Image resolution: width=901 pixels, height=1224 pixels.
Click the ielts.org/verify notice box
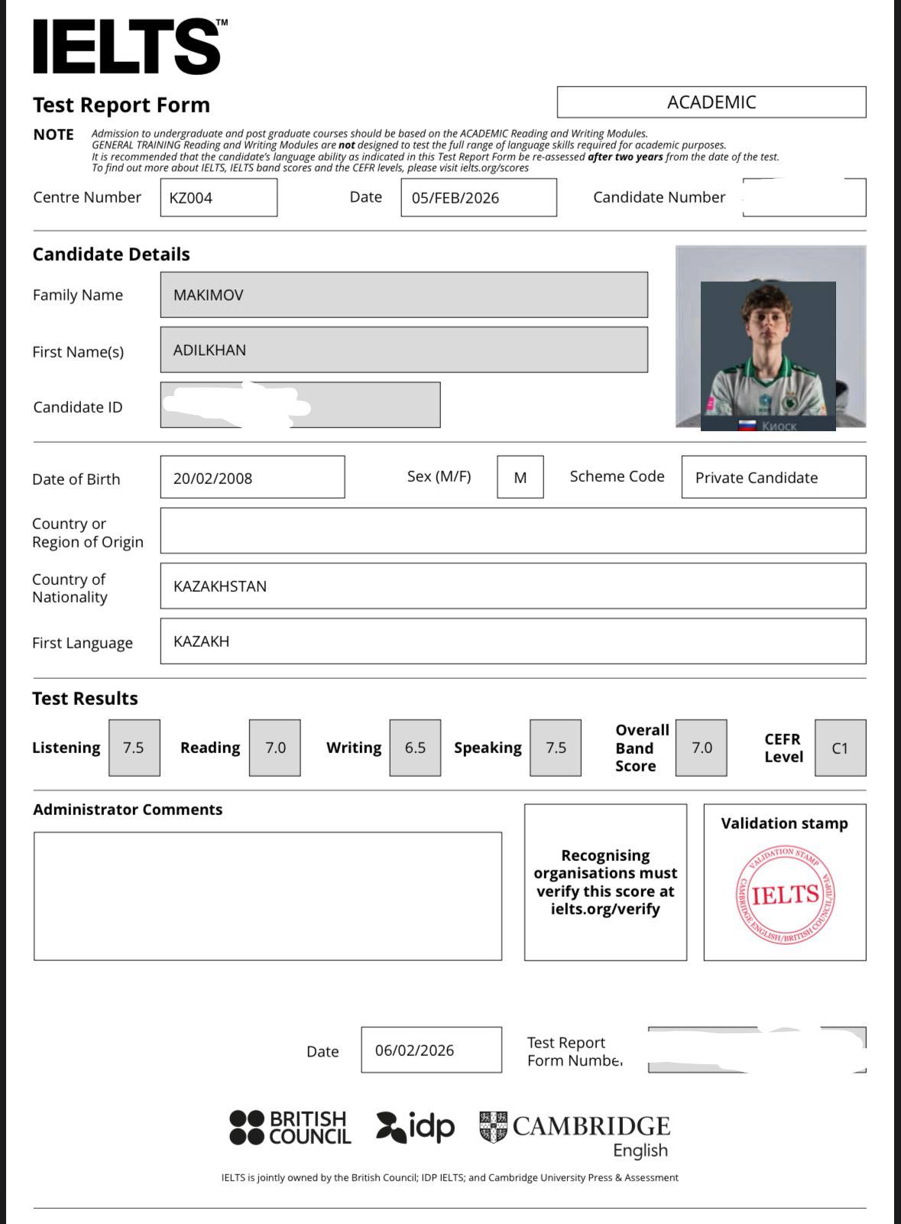tap(606, 882)
